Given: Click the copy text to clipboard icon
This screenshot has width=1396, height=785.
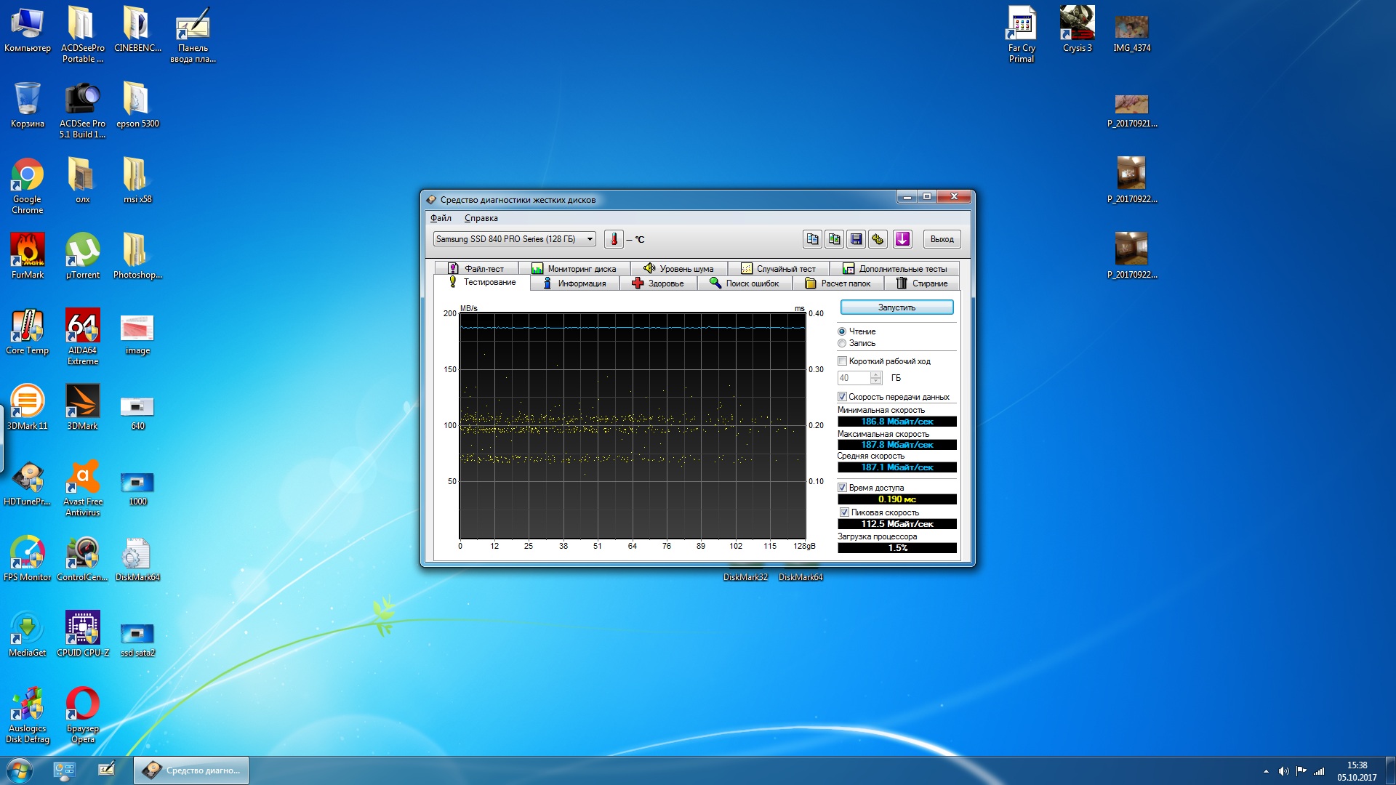Looking at the screenshot, I should coord(812,239).
